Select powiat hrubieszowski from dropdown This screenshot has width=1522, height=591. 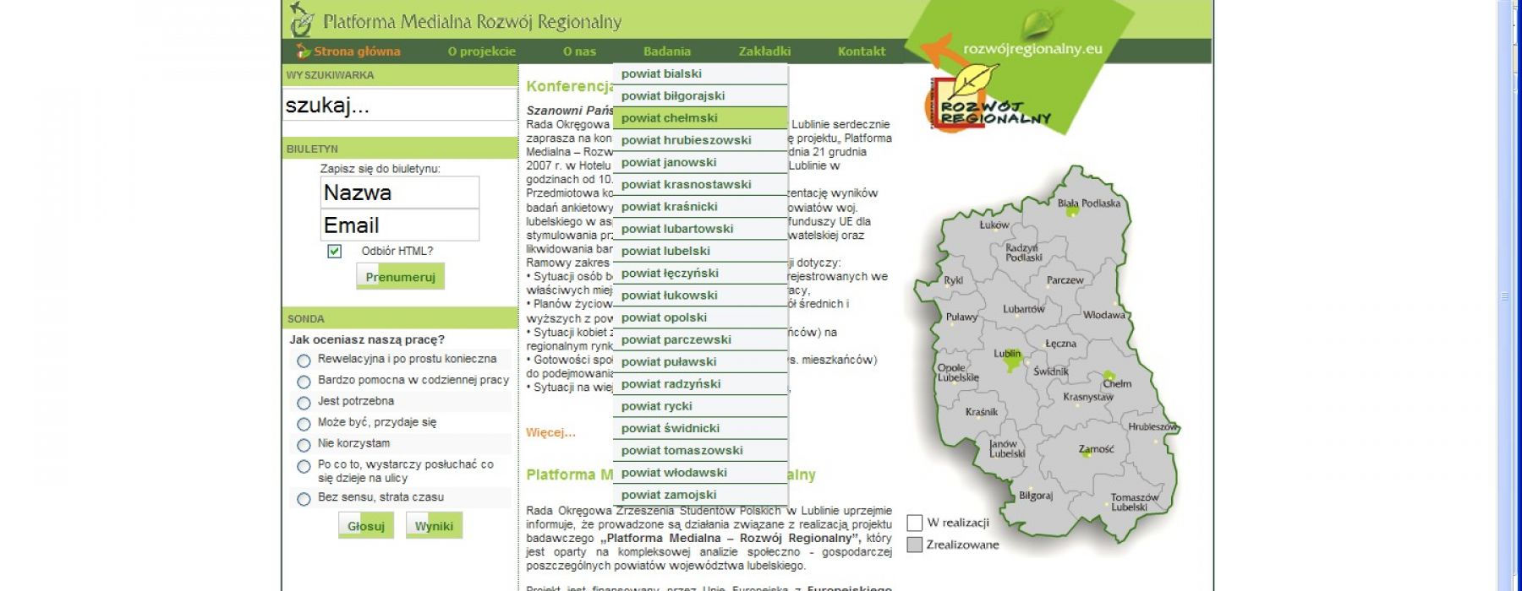(700, 140)
